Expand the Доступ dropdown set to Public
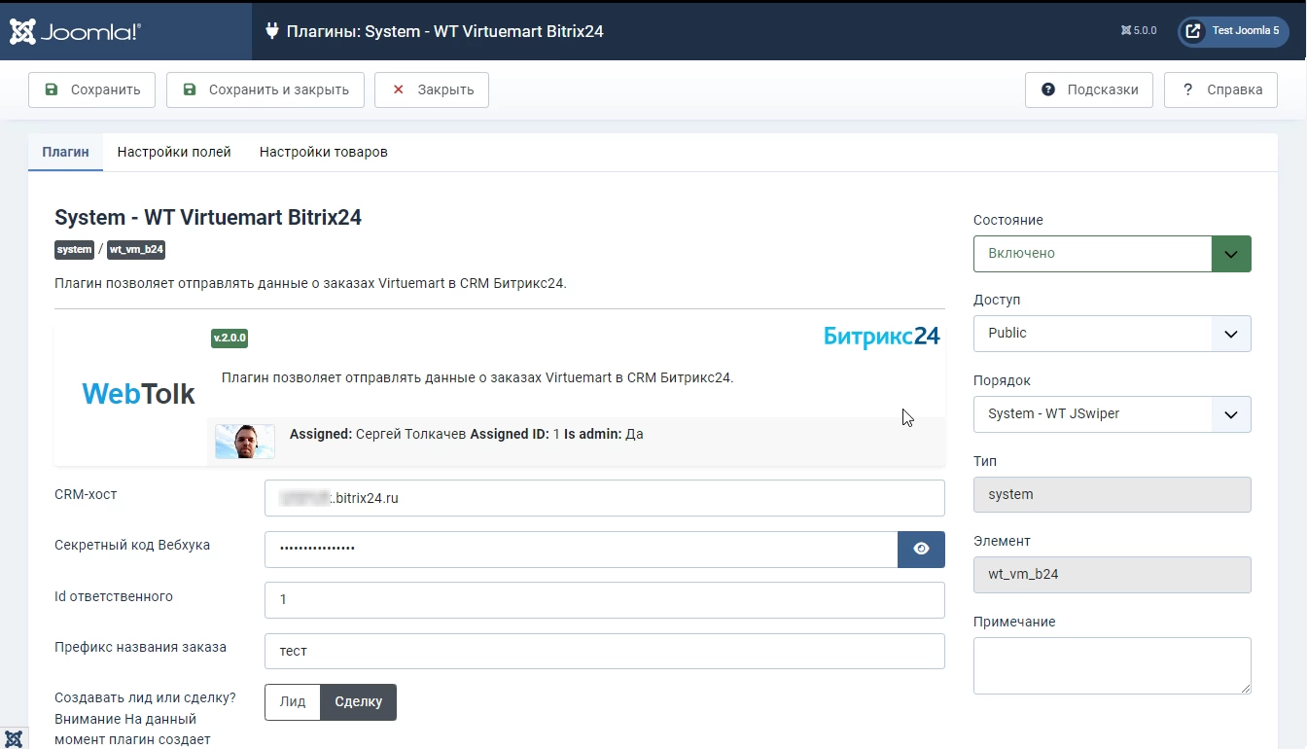Viewport: 1307px width, 749px height. pyautogui.click(x=1112, y=334)
